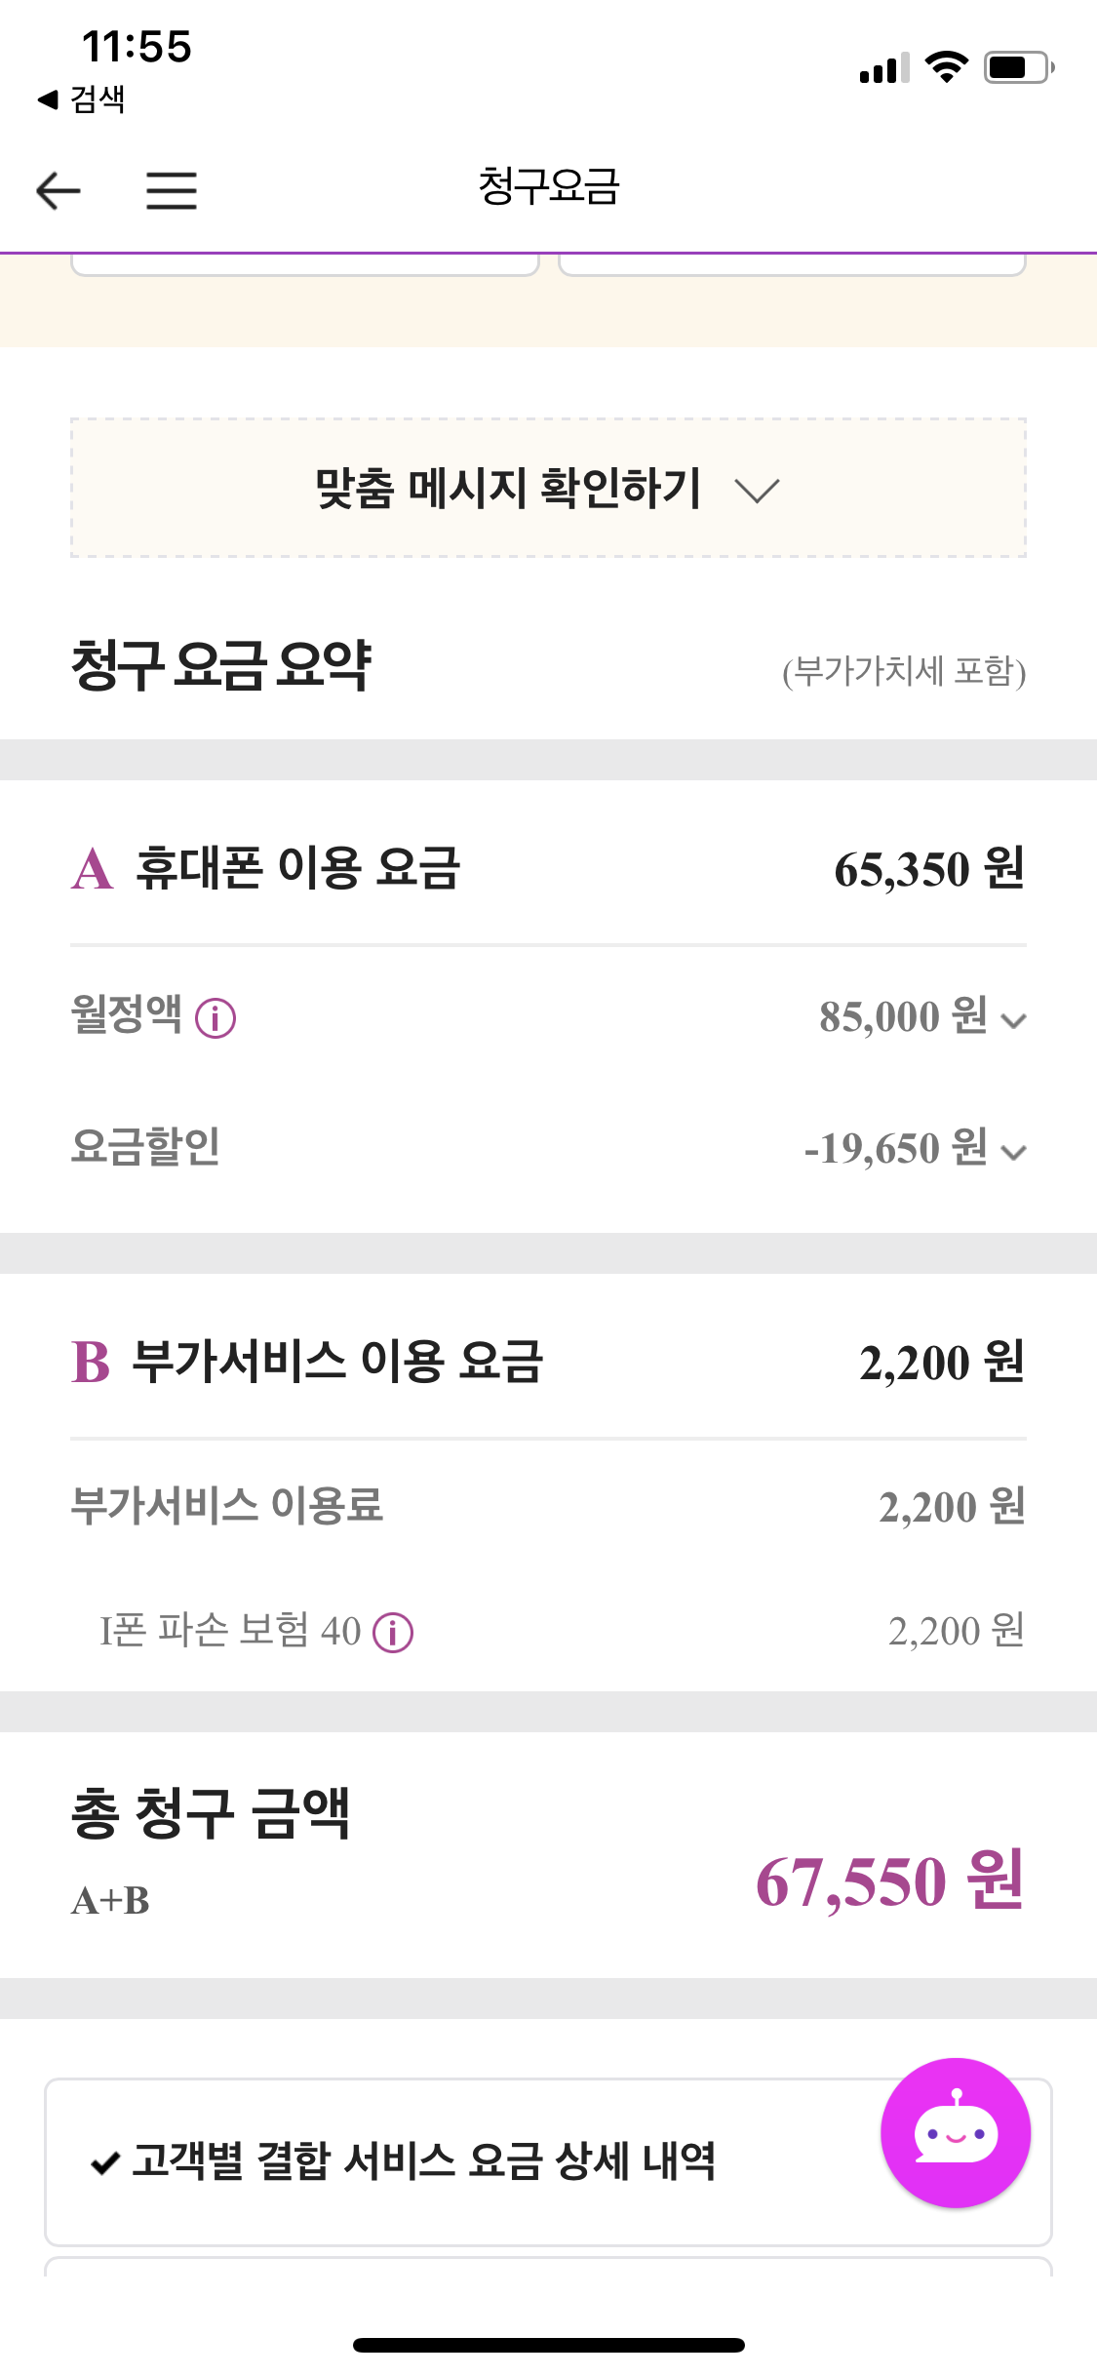Expand 맞춤 메시지 확인하기 section
The width and height of the screenshot is (1097, 2376).
548,489
